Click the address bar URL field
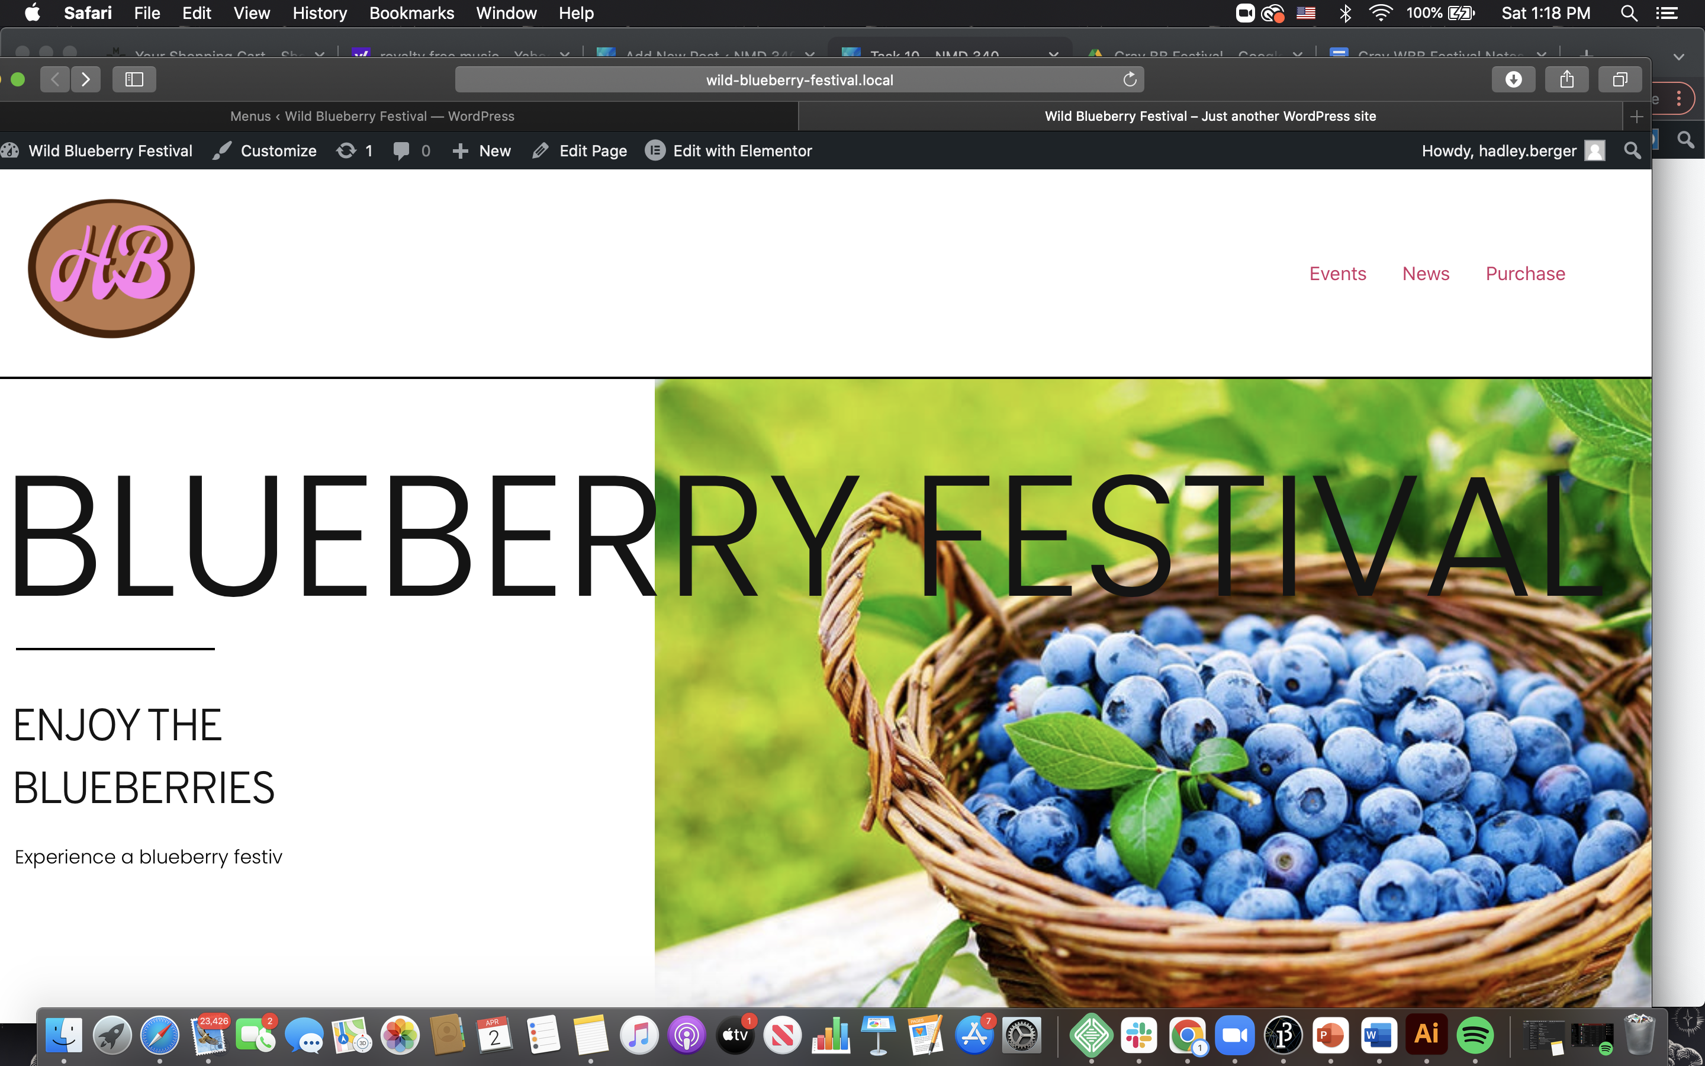Viewport: 1705px width, 1066px height. click(x=799, y=80)
